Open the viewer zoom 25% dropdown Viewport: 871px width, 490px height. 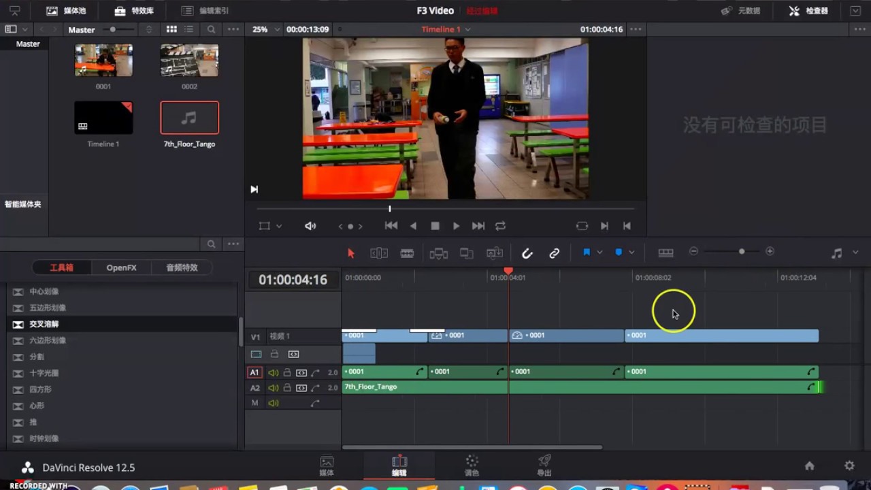(x=265, y=29)
